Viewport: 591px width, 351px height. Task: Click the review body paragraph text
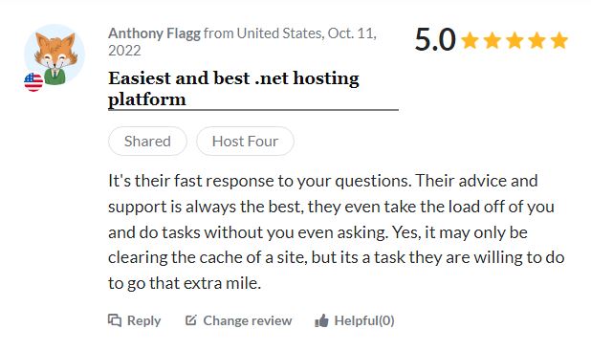(337, 231)
